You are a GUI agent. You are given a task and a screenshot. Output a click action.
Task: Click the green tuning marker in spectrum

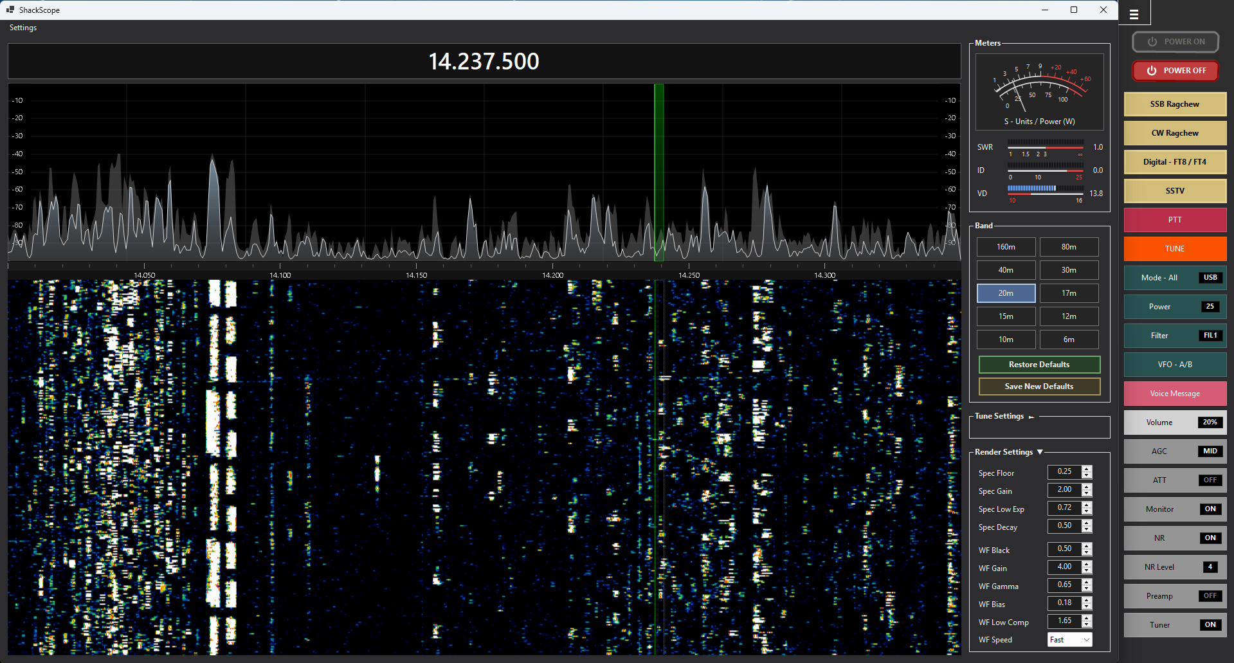(658, 172)
